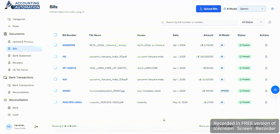Click the Bill Number column header
The height and width of the screenshot is (134, 280).
click(69, 35)
